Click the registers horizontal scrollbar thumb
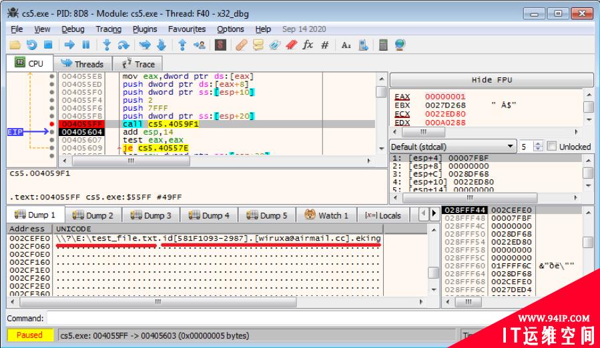This screenshot has height=348, width=600. click(423, 132)
